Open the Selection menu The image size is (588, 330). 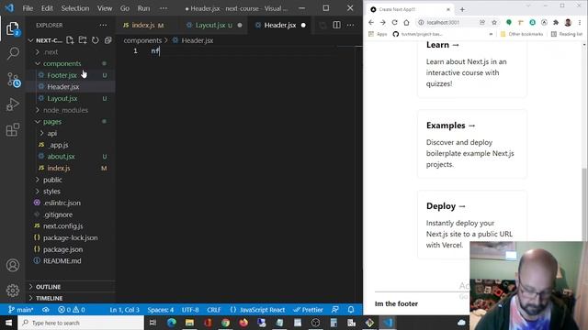tap(75, 8)
